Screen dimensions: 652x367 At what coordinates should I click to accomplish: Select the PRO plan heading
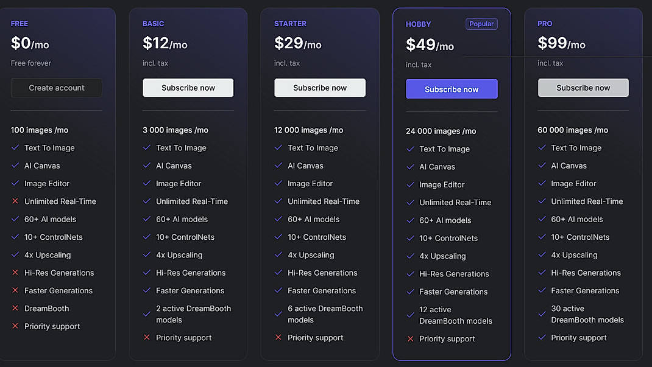click(545, 23)
